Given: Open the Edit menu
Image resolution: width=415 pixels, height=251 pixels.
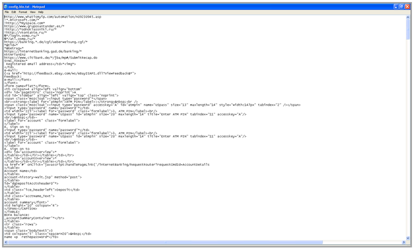Looking at the screenshot, I should [x=14, y=12].
